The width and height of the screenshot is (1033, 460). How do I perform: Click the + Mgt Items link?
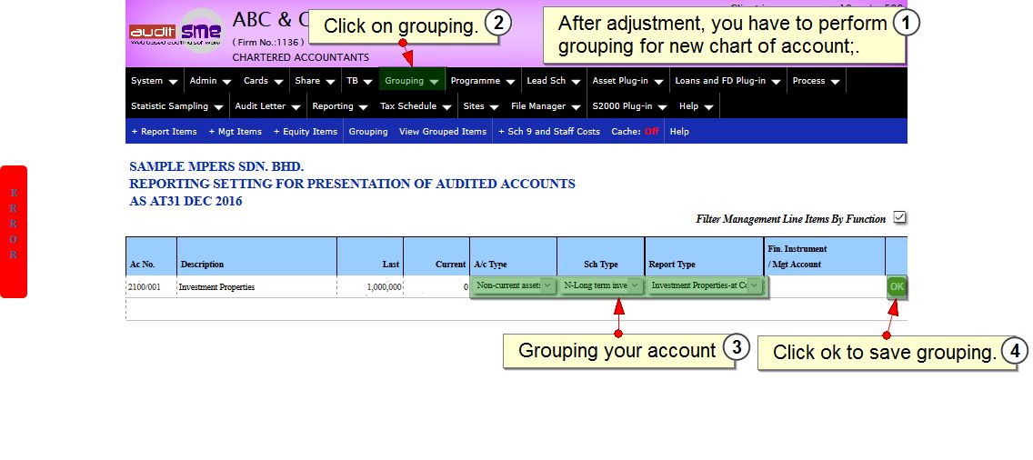[235, 132]
